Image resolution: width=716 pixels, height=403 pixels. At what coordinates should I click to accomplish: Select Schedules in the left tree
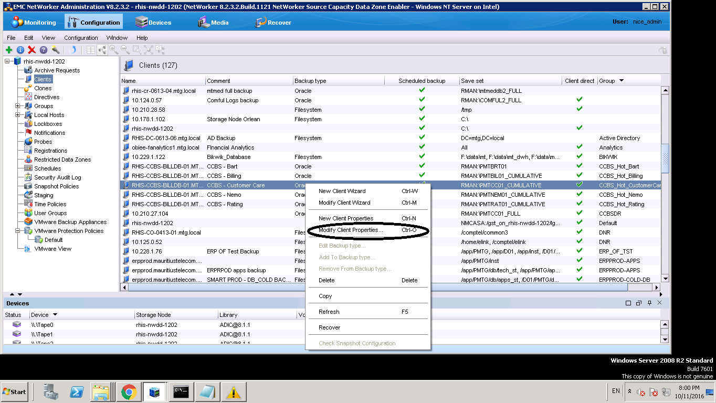pyautogui.click(x=47, y=168)
